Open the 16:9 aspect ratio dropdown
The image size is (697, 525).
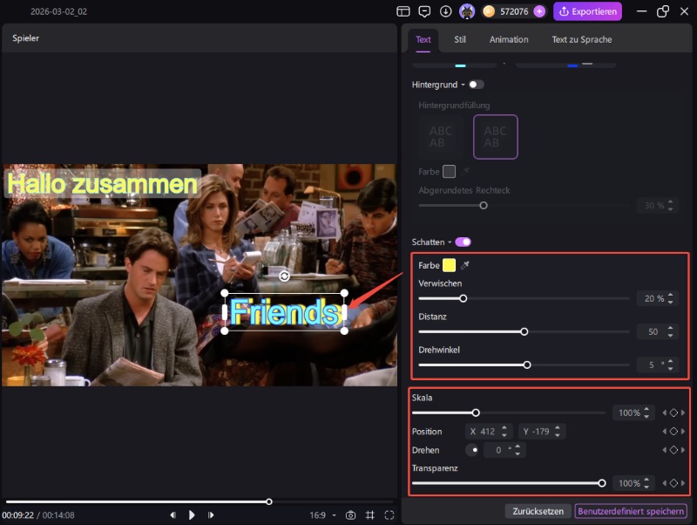323,515
